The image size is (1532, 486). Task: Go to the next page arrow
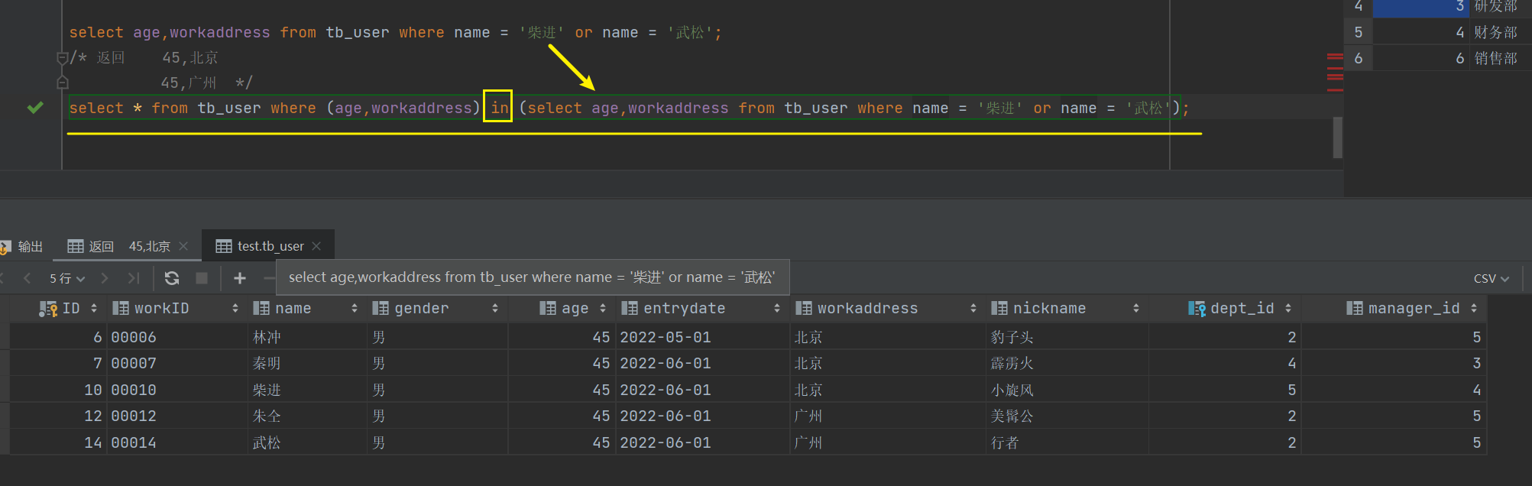(x=105, y=278)
